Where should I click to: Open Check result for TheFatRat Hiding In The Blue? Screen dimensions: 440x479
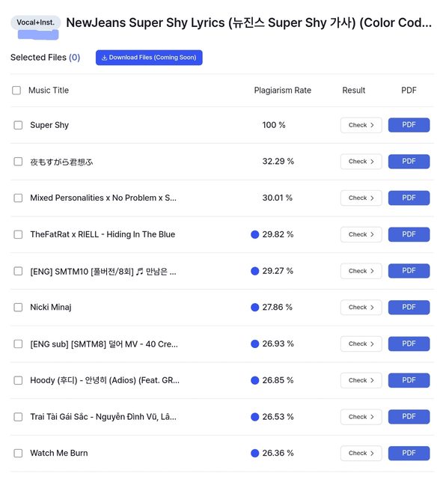click(361, 234)
